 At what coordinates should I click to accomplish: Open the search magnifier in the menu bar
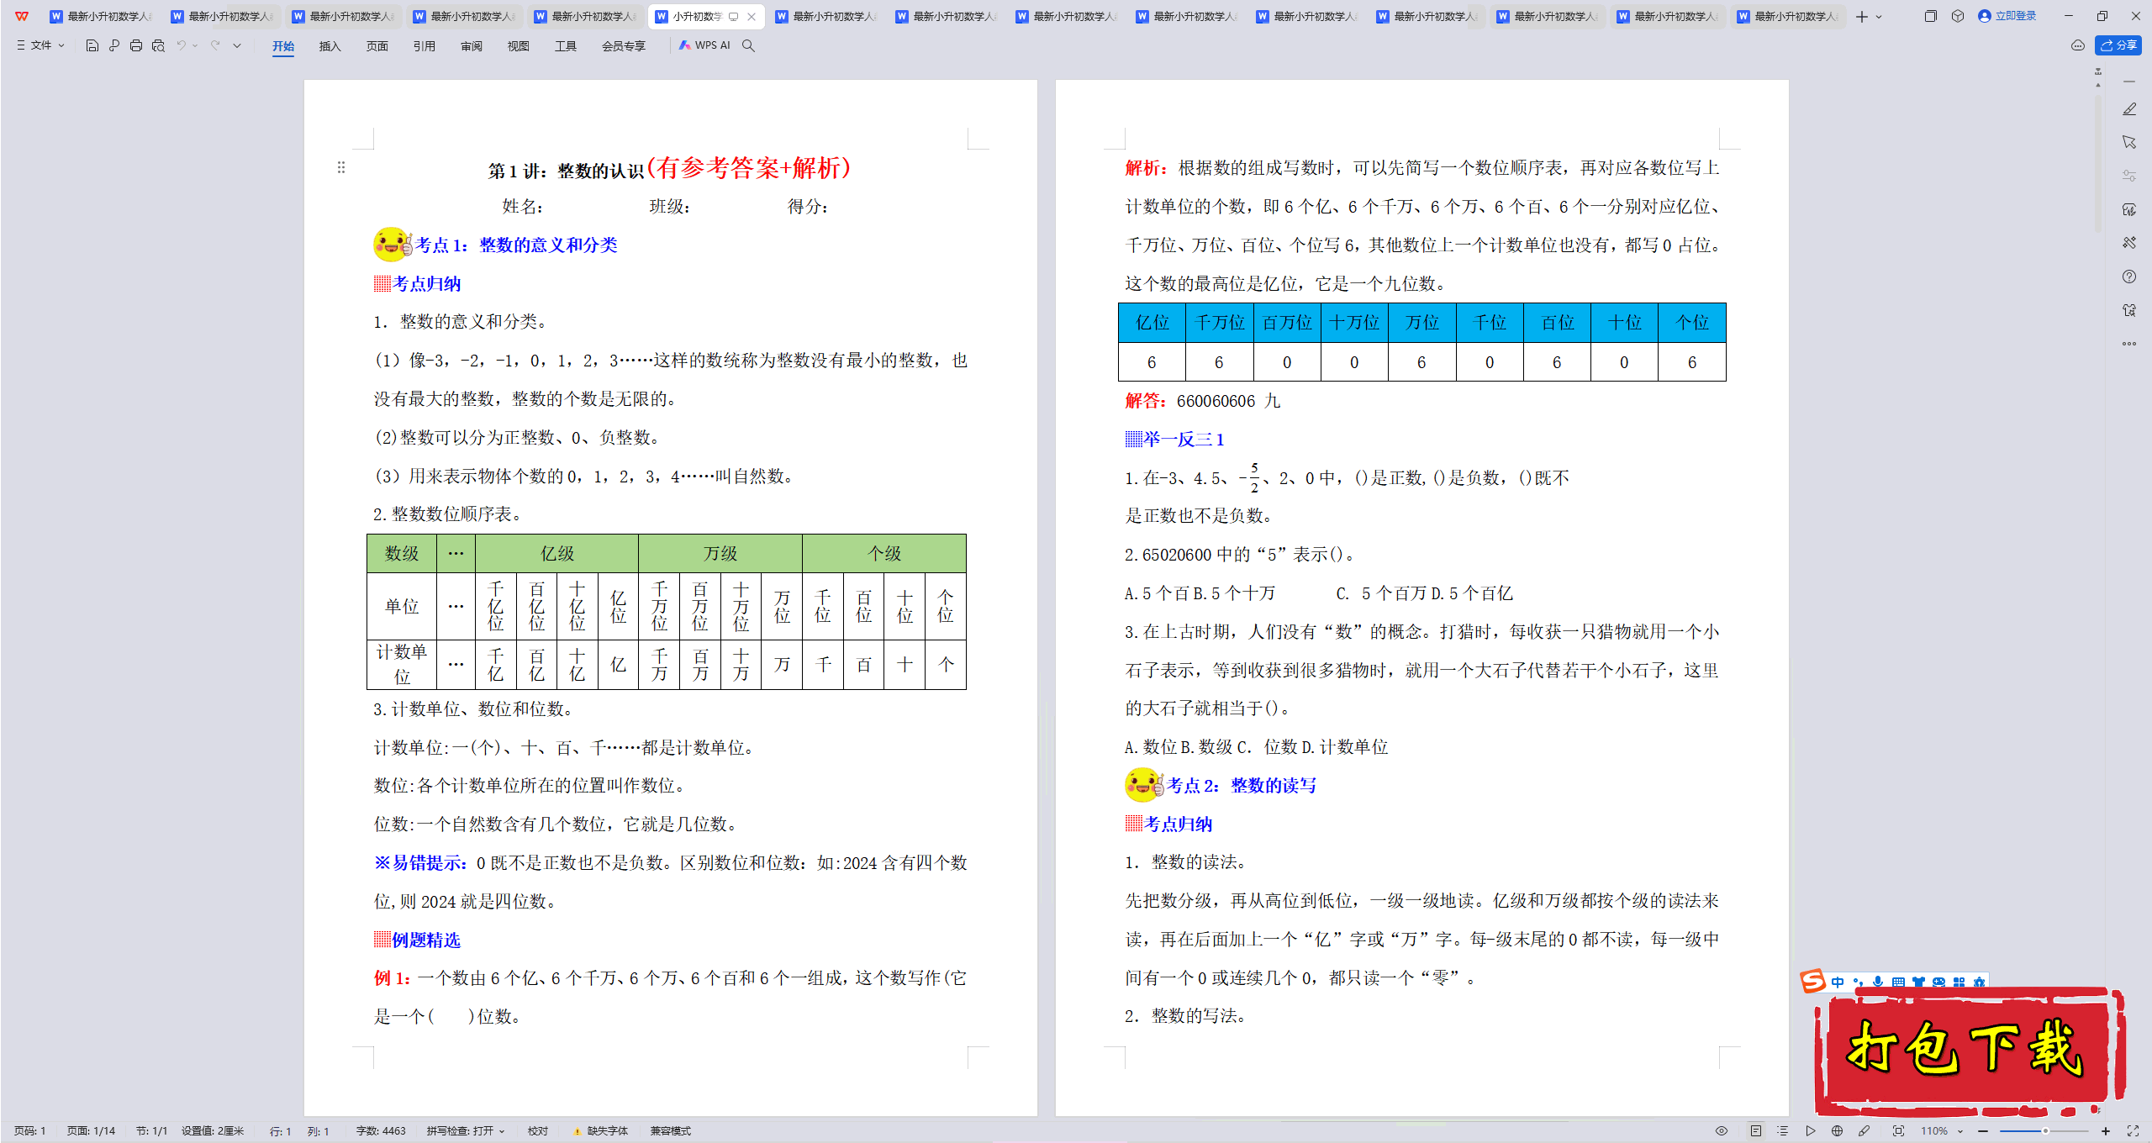(748, 46)
